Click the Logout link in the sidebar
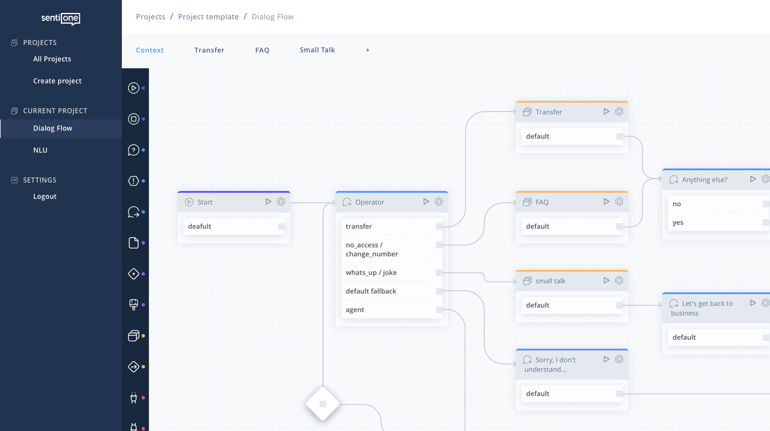This screenshot has height=431, width=770. coord(45,196)
